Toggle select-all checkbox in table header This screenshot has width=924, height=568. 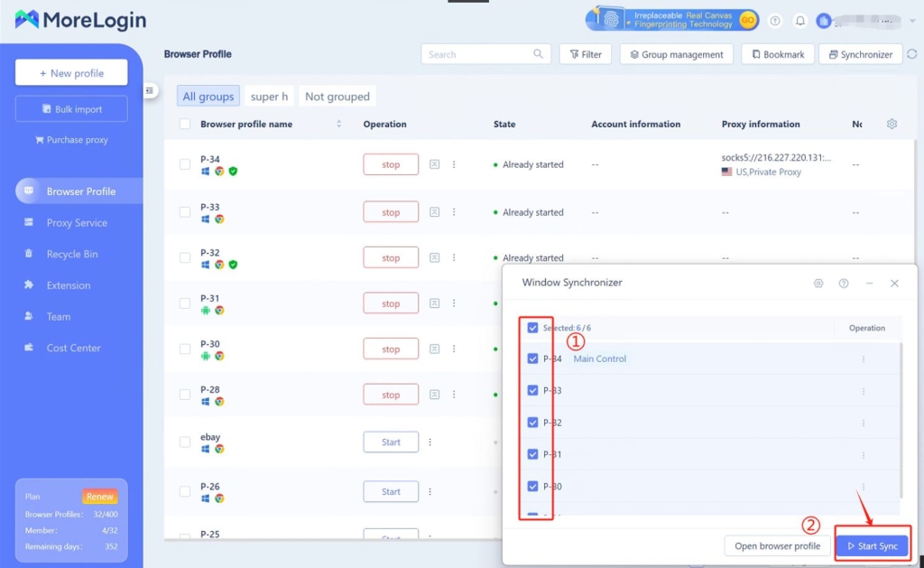click(185, 124)
